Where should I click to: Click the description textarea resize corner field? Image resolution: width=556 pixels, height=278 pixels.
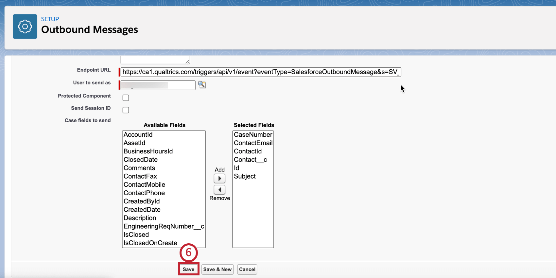[x=155, y=60]
